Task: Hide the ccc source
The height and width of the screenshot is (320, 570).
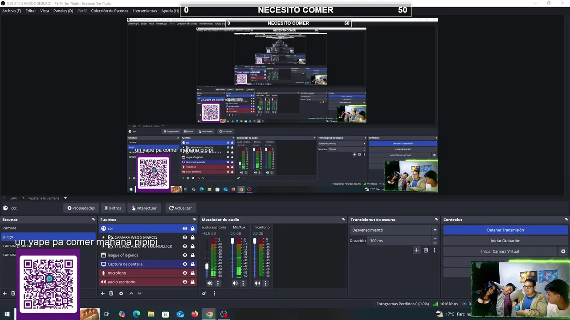Action: (x=185, y=228)
